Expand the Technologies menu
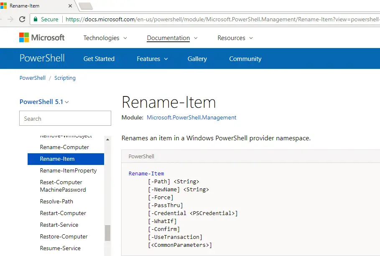Viewport: 380px width, 256px height. pos(105,38)
